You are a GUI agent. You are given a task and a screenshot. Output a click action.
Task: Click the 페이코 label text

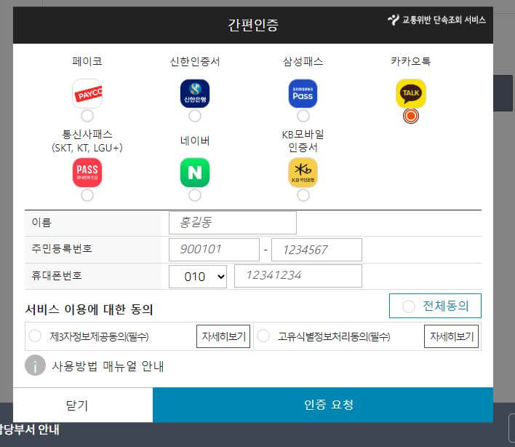87,61
